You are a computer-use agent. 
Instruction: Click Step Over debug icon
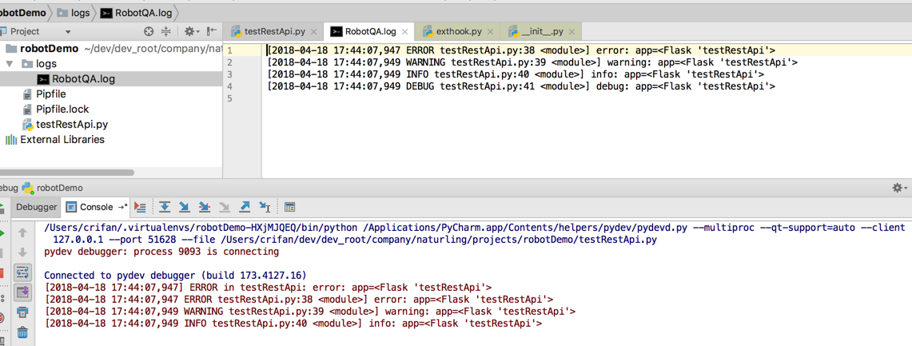click(x=165, y=207)
